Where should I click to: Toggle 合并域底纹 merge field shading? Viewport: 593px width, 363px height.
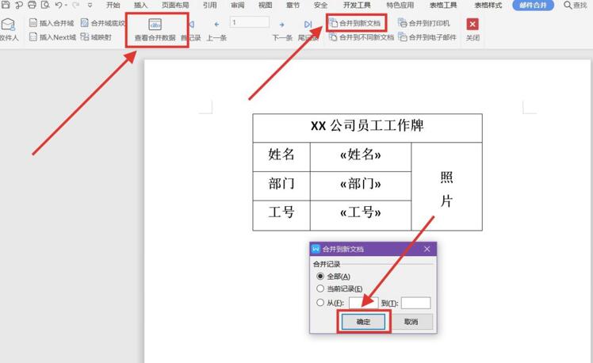click(102, 23)
